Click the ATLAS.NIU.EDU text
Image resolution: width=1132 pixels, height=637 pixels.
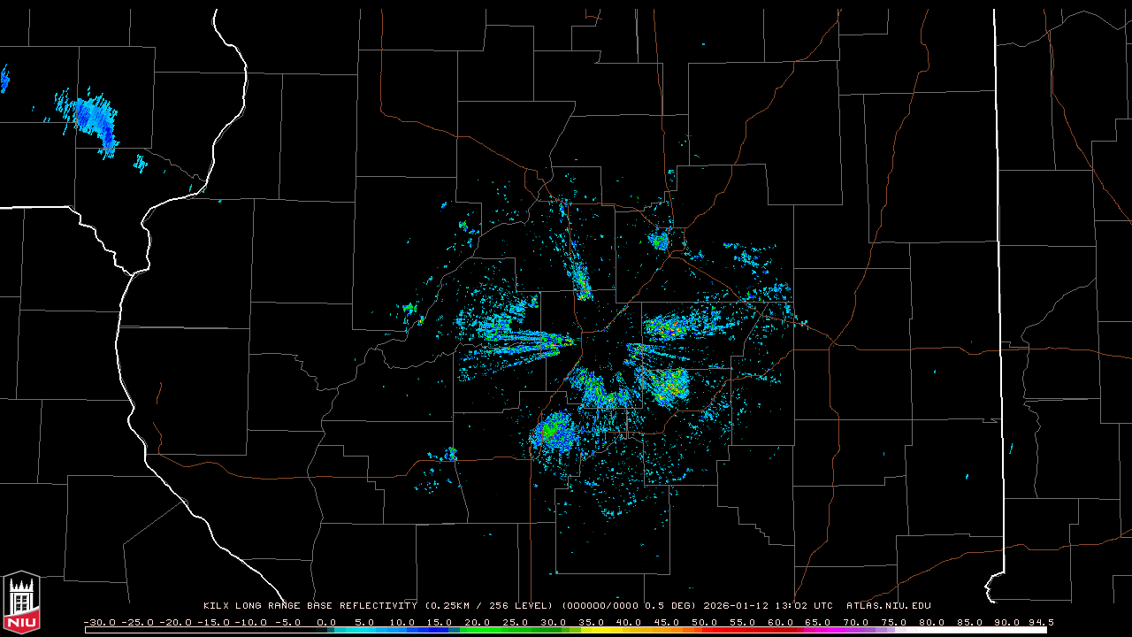click(x=888, y=606)
